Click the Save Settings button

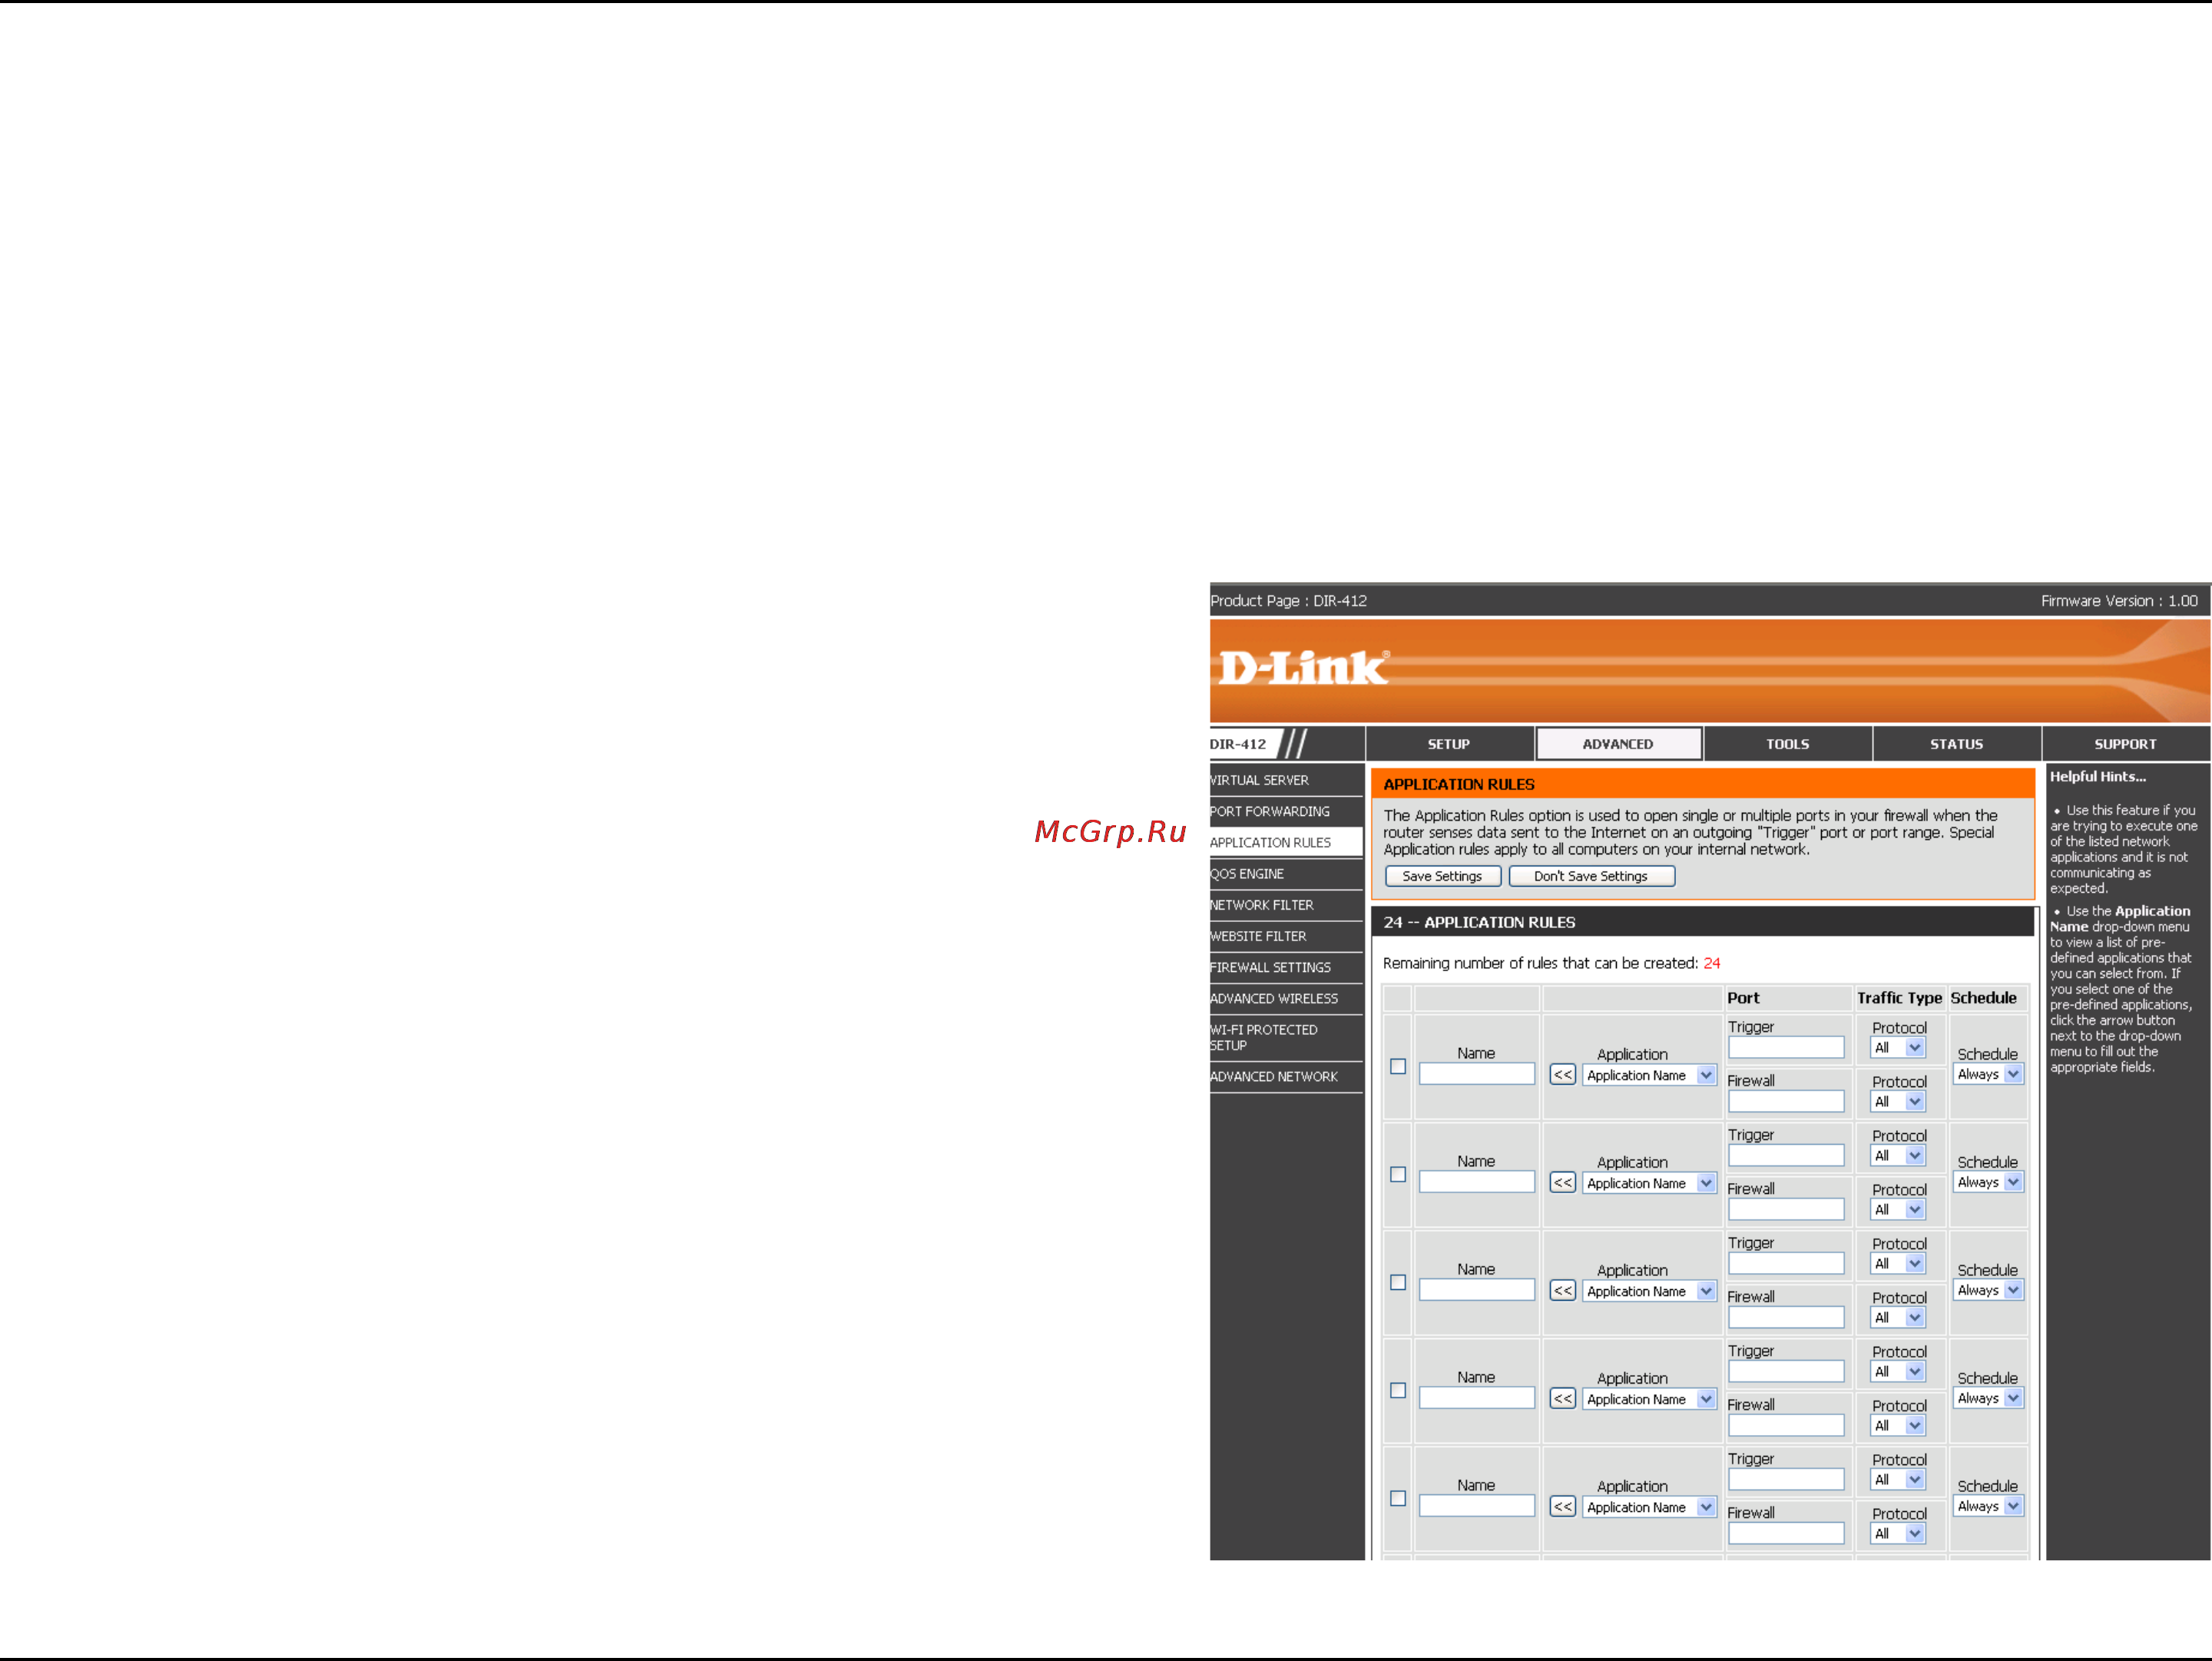point(1443,876)
